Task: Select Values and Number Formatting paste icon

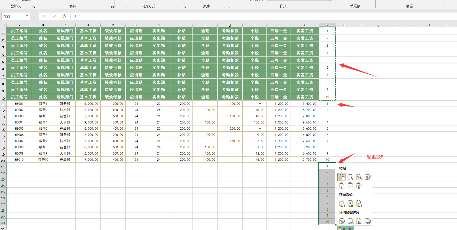Action: (350, 203)
